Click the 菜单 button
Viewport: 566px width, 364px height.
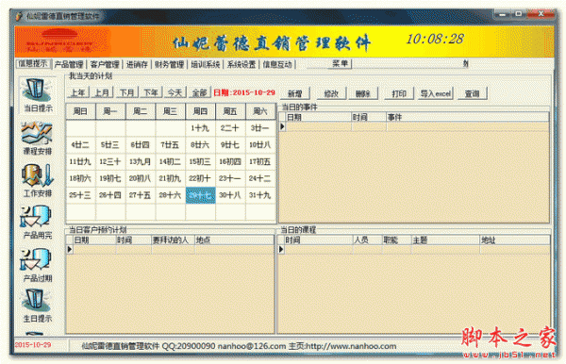pos(340,64)
